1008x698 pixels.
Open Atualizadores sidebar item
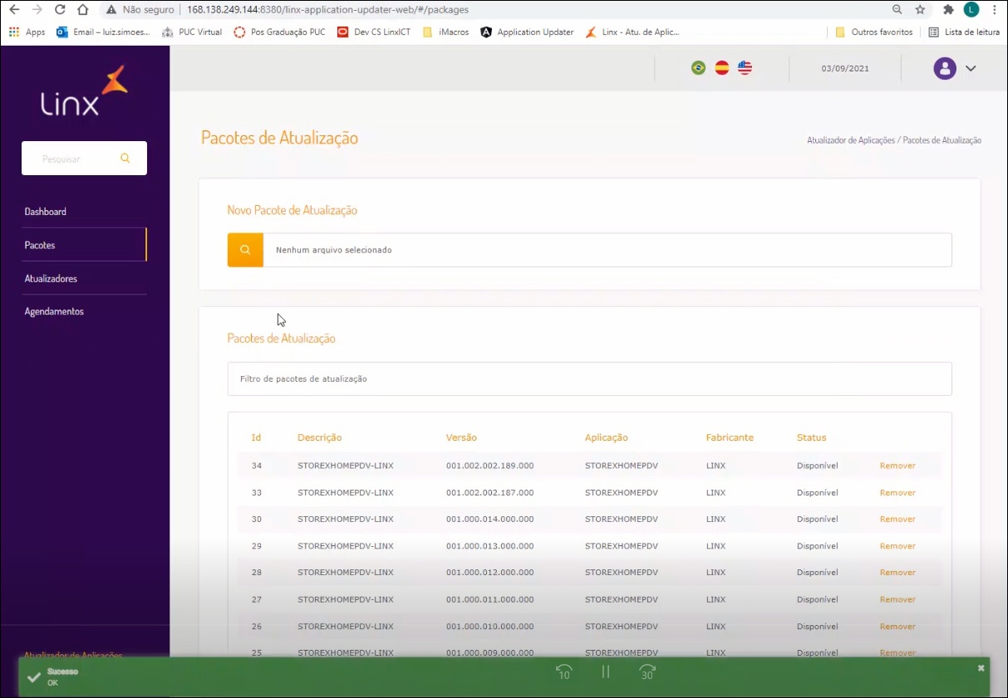click(x=51, y=278)
